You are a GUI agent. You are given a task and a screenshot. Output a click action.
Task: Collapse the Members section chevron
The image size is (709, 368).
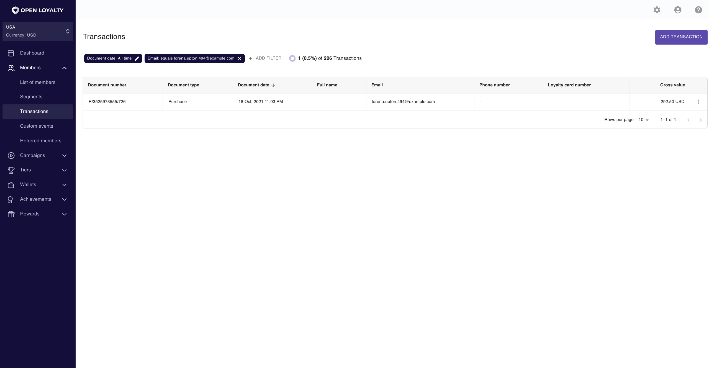[64, 68]
